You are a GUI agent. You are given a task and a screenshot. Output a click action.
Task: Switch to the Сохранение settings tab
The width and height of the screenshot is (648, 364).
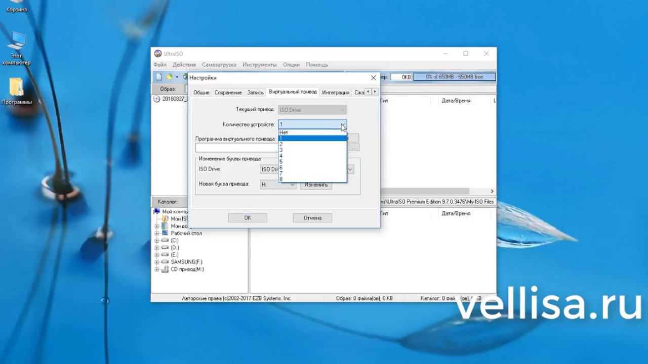point(228,93)
